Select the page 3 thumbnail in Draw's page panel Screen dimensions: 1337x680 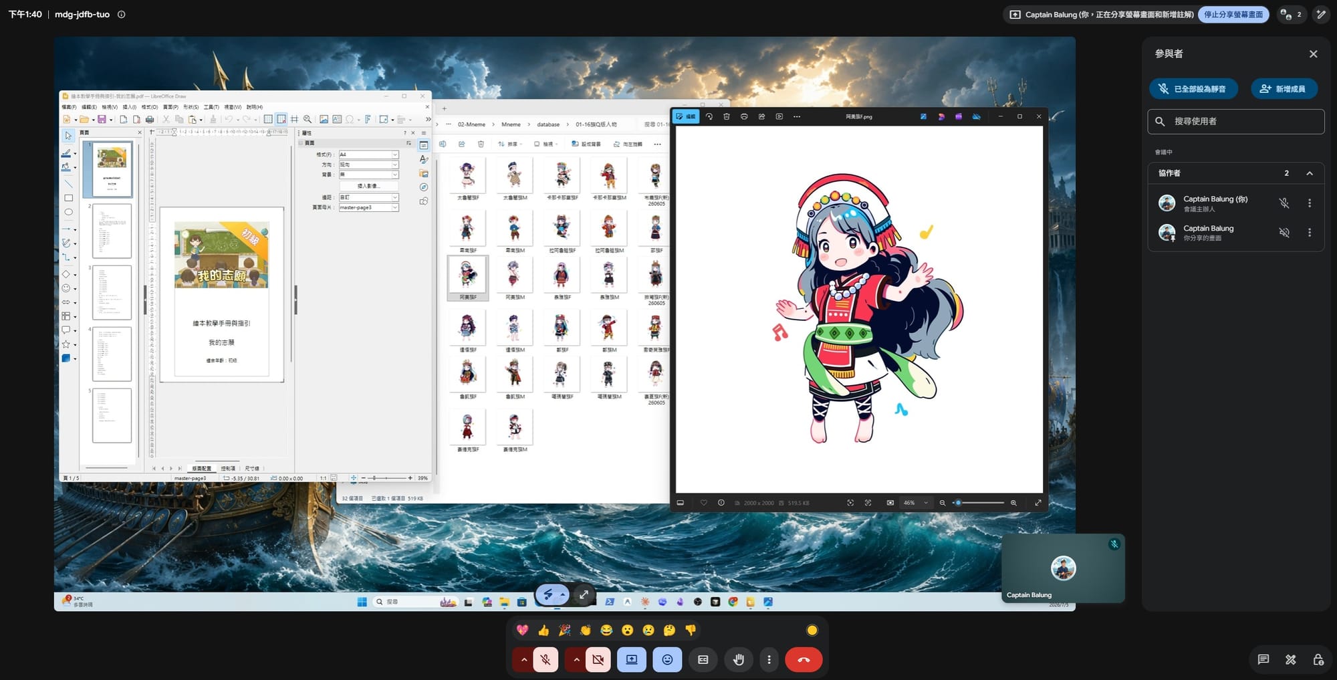click(112, 292)
